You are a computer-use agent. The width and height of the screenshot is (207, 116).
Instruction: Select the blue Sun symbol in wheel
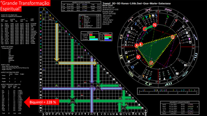coord(133,67)
